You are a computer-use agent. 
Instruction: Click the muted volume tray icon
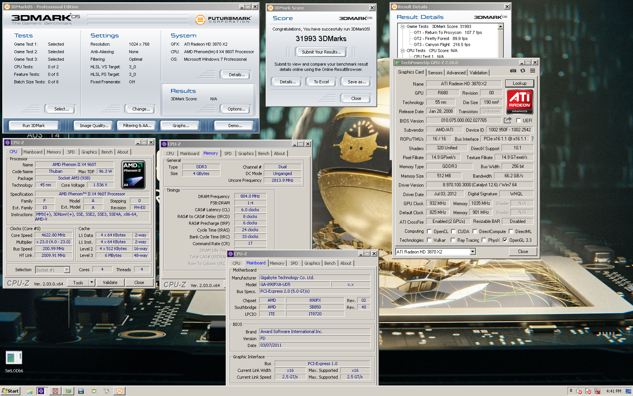[579, 391]
